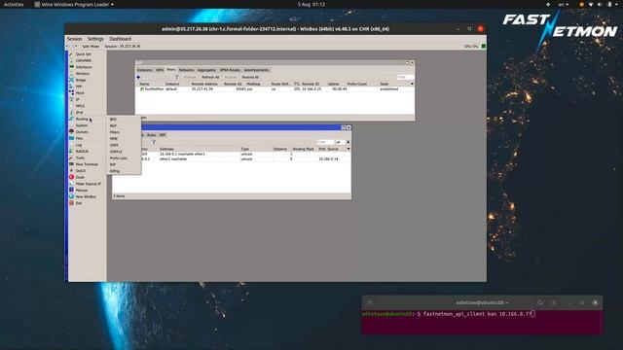623x350 pixels.
Task: Click the Find field in Route List
Action: pos(325,142)
